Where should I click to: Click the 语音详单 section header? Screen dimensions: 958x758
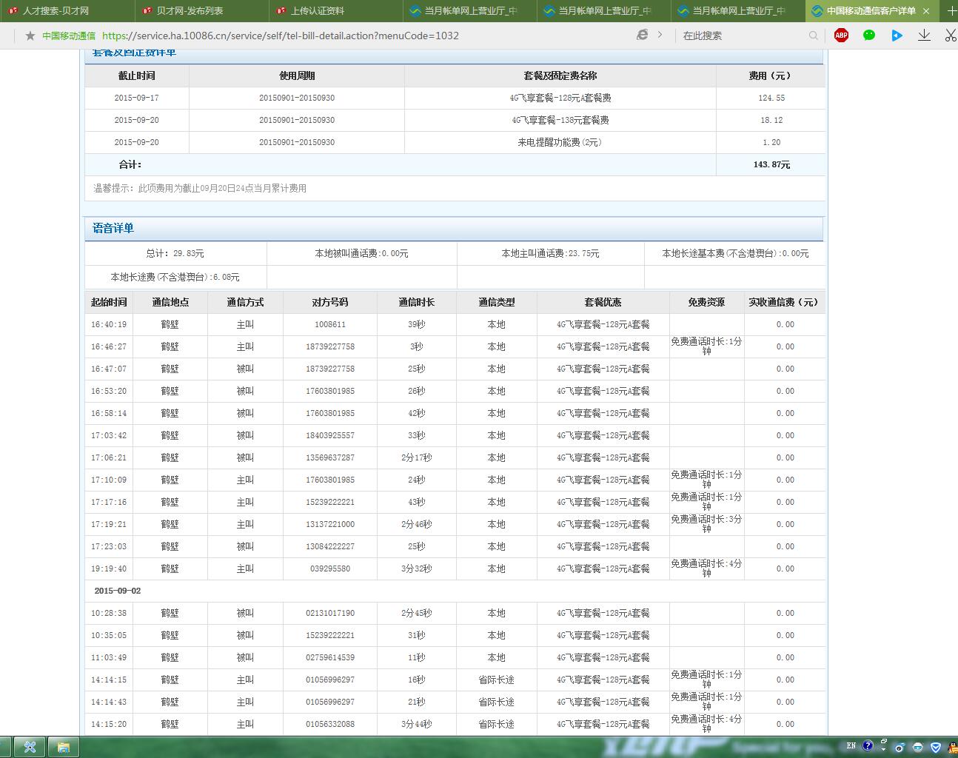(113, 229)
